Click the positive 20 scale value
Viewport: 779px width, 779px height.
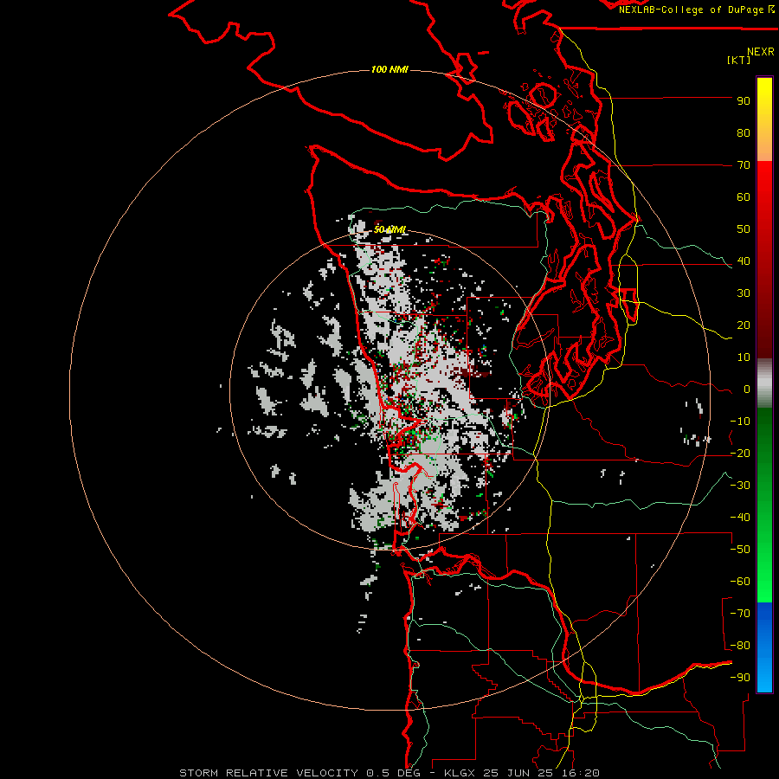pos(744,325)
